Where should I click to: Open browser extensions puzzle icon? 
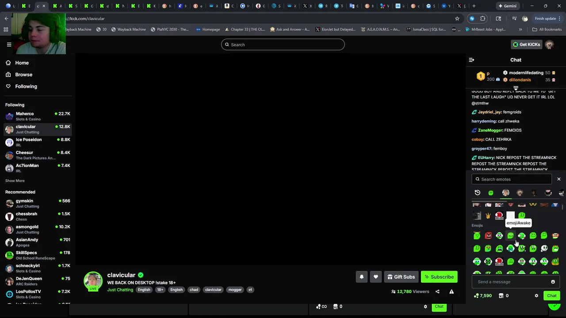pos(482,19)
